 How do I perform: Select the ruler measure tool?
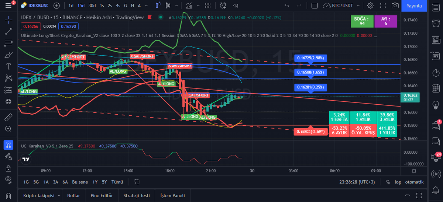[x=8, y=118]
